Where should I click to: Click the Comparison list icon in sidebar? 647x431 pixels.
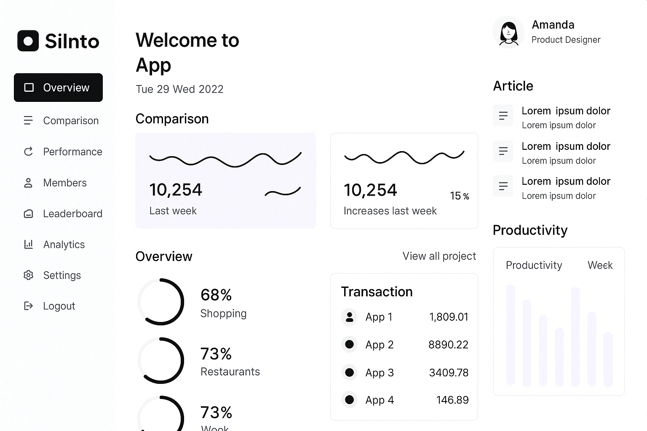28,120
